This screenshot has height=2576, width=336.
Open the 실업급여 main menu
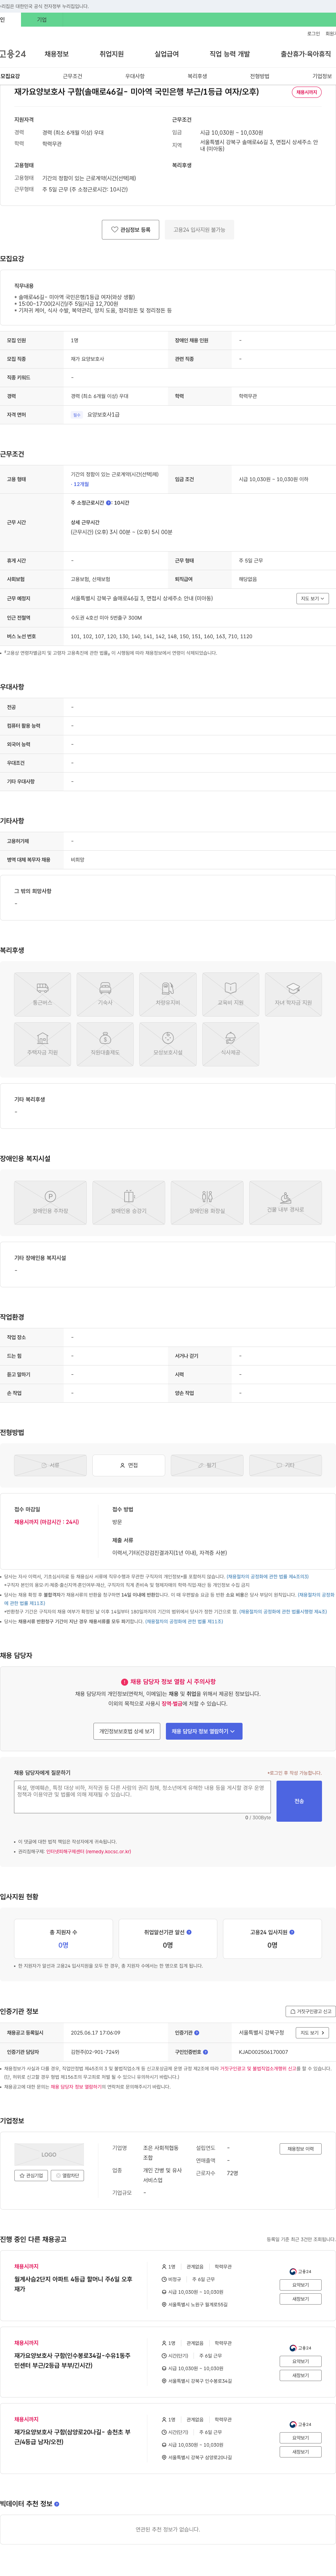coord(167,54)
